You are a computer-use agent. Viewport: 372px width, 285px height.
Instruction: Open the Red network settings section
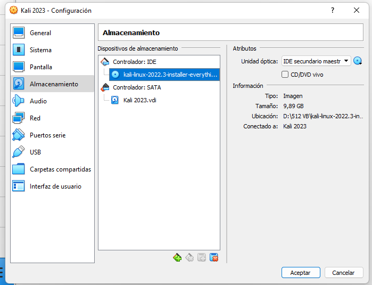tap(52, 118)
